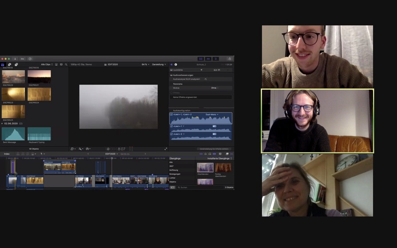Screen dimensions: 397x248
Task: Select the Bewegungen transitions category
Action: pyautogui.click(x=175, y=174)
